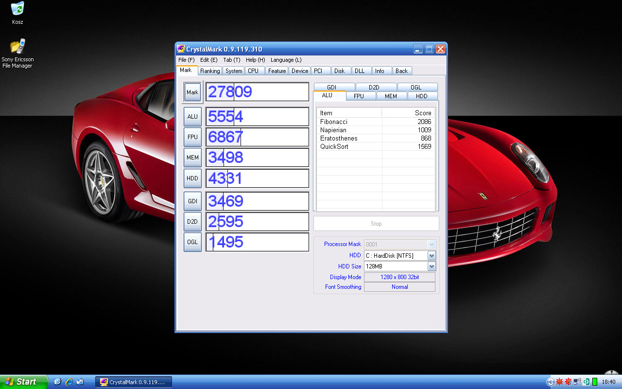Open the Kosz recycle bin icon
This screenshot has width=622, height=389.
click(x=17, y=9)
